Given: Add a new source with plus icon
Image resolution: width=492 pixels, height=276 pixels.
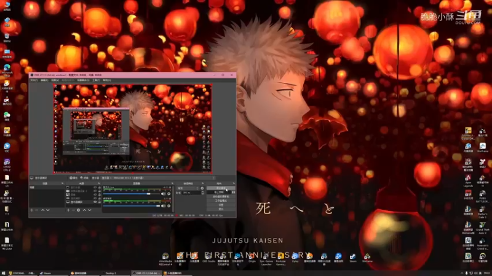Looking at the screenshot, I should click(x=68, y=210).
